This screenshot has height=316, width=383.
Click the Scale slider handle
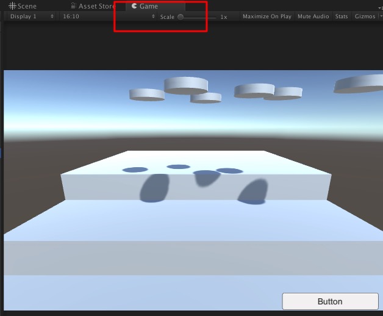click(181, 17)
